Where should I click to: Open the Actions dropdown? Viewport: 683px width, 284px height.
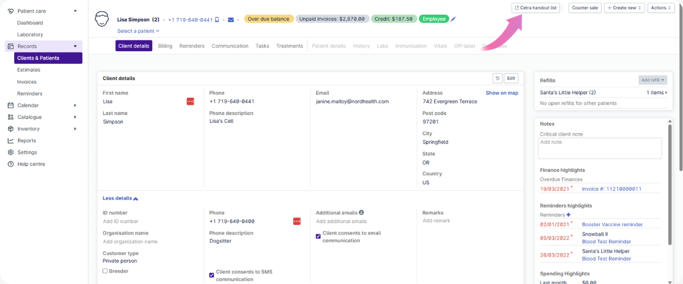661,8
